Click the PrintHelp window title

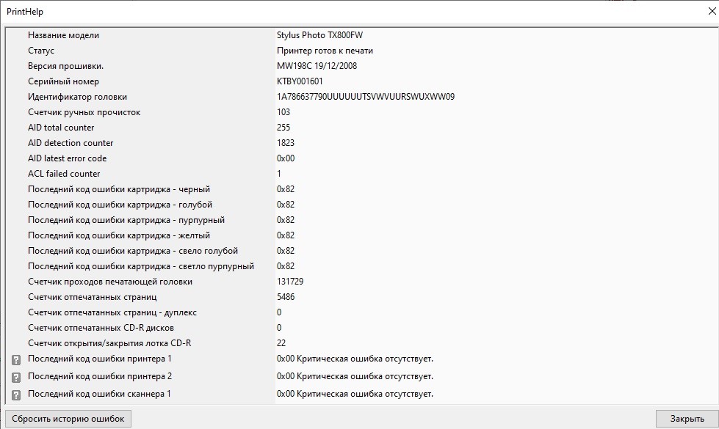(x=25, y=12)
